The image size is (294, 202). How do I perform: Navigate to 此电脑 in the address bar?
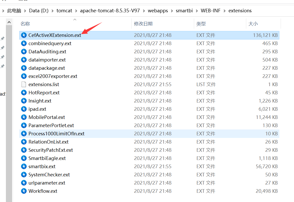coord(14,11)
